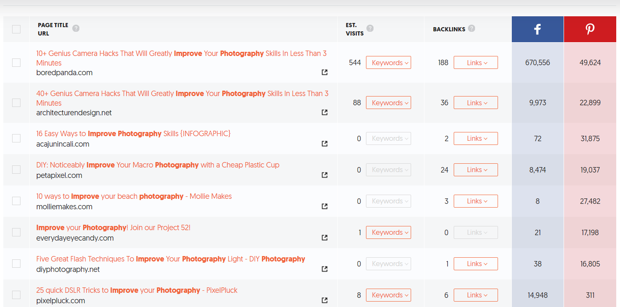Expand Keywords dropdown for boredpanda.com row
Screen dimensions: 620x307
click(388, 63)
